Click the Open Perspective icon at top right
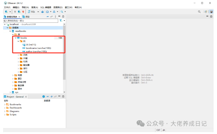The height and width of the screenshot is (134, 217). [x=206, y=12]
